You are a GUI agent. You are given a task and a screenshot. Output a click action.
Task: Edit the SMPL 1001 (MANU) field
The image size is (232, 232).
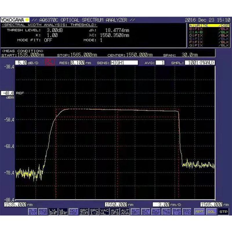pyautogui.click(x=200, y=63)
